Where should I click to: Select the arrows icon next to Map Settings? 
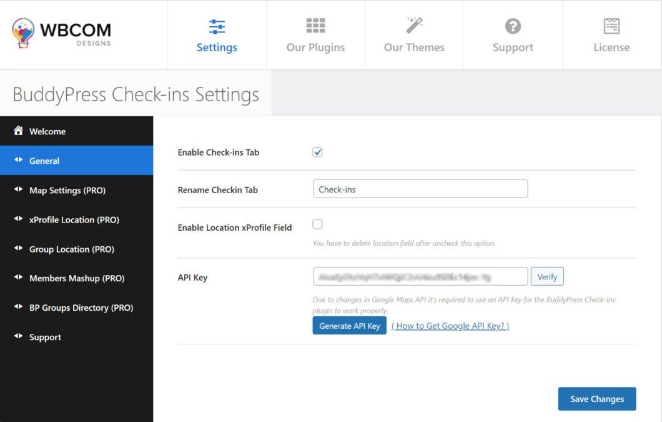[x=19, y=190]
